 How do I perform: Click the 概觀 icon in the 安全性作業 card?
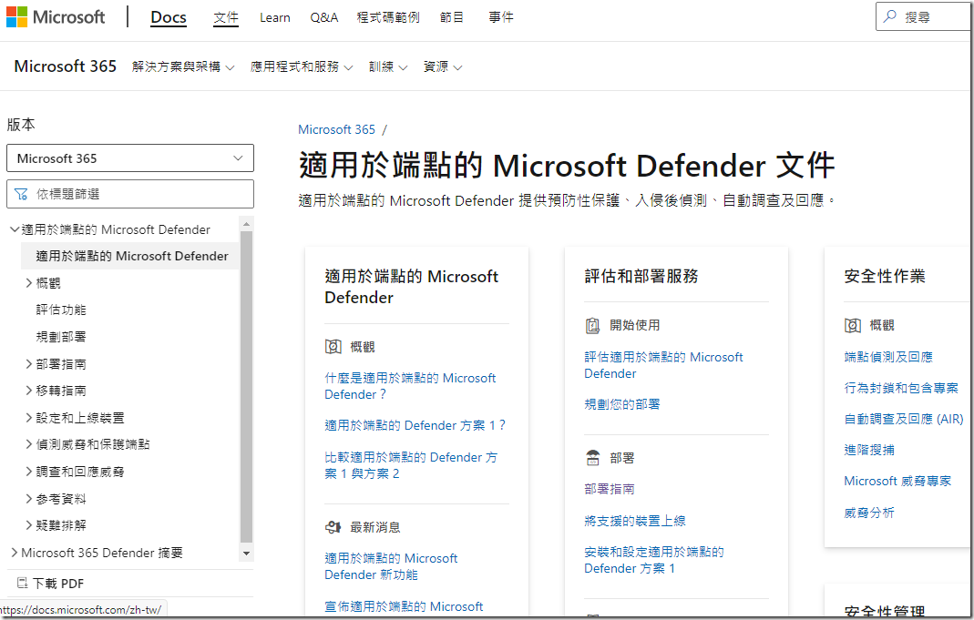852,325
